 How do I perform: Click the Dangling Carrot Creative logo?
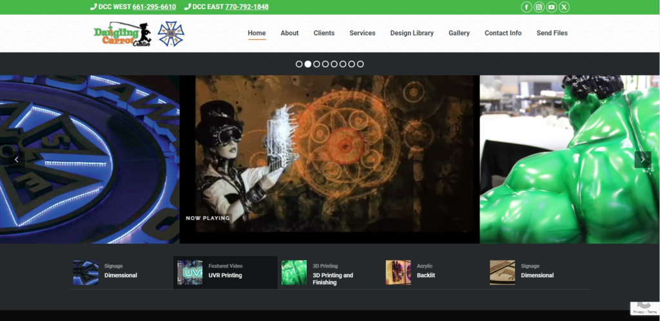point(122,33)
